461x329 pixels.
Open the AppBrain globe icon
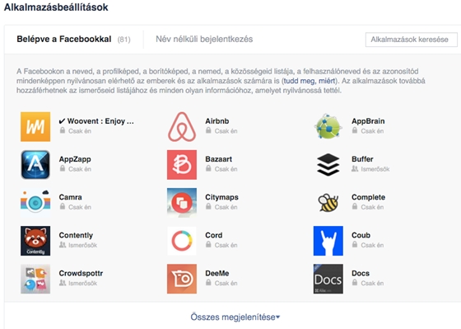coord(328,127)
